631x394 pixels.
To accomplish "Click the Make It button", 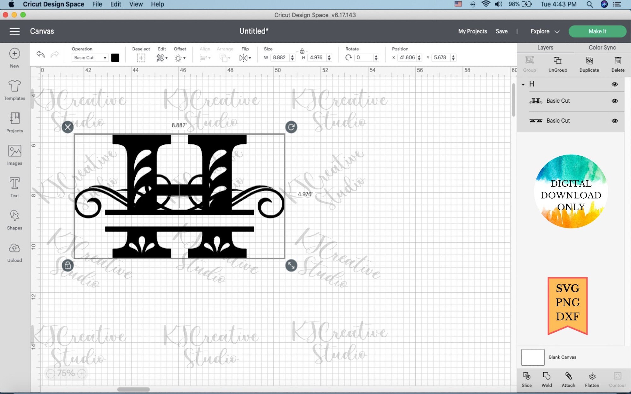I will 597,31.
